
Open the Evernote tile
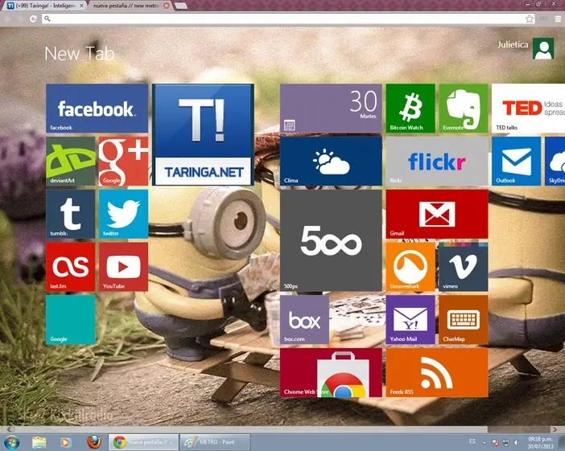point(464,109)
